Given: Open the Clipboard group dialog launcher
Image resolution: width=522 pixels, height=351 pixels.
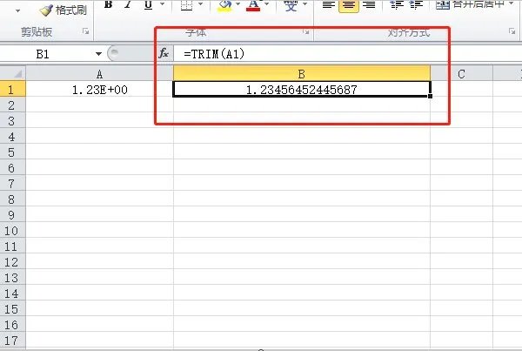Looking at the screenshot, I should click(x=85, y=32).
